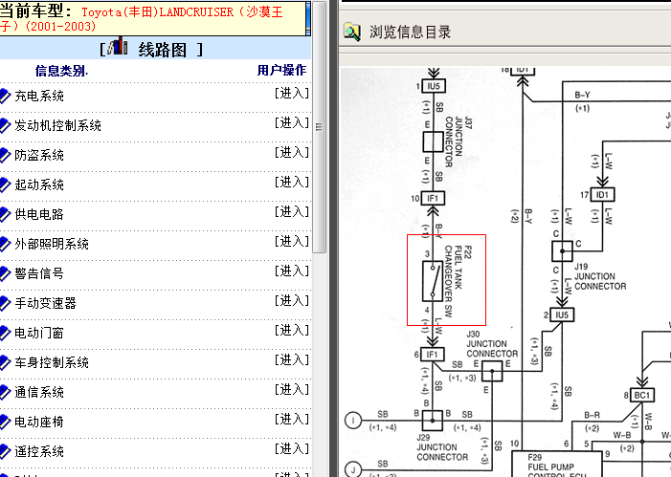Open 电动门窗 with [进入]
Screen dimensions: 671x477
291,331
